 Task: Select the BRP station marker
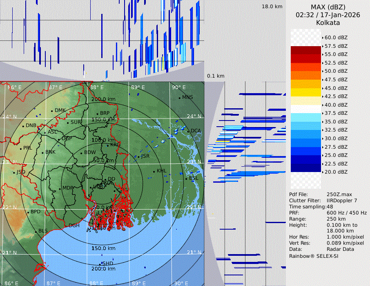click(98, 114)
